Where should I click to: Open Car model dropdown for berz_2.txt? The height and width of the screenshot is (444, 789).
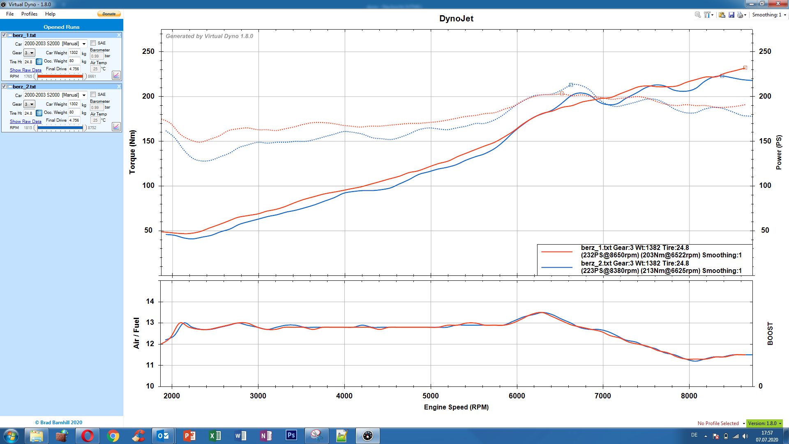tap(84, 95)
